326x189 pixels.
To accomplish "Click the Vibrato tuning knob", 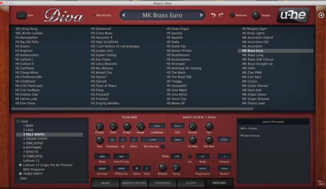I will [99, 126].
